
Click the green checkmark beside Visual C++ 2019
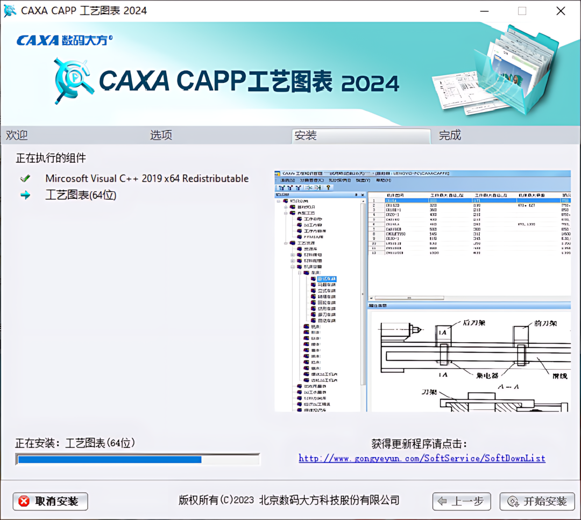pos(25,178)
